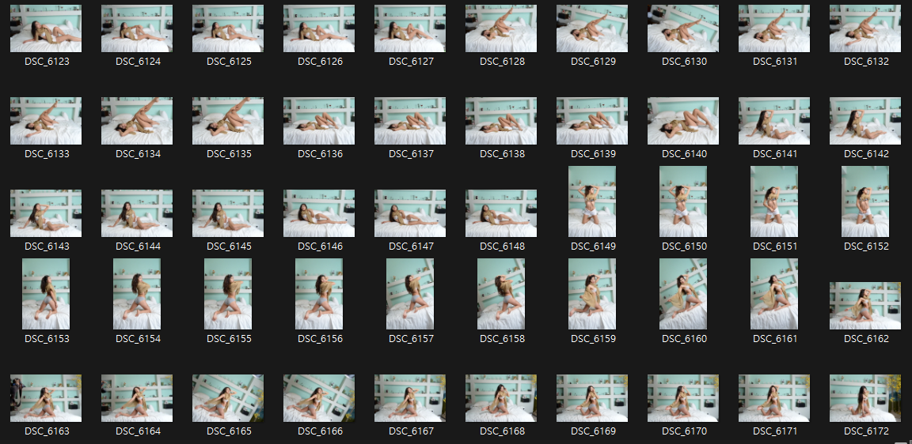Select the DSC_6136 thumbnail image

[x=319, y=121]
